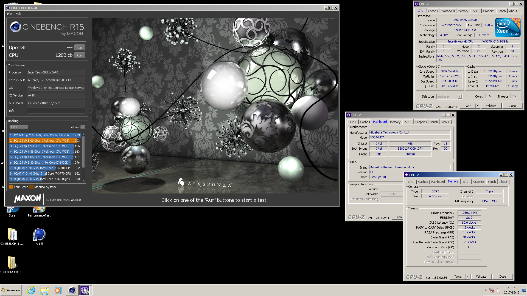This screenshot has width=527, height=296.
Task: Click title bar icon of CPU-Z Memory window
Action: [x=407, y=175]
